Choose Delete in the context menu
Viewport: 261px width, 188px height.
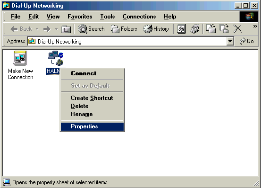pos(92,106)
